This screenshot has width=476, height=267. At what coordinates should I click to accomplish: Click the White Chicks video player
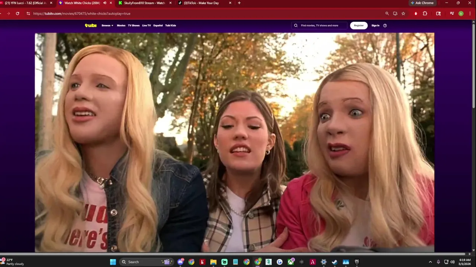[235, 142]
